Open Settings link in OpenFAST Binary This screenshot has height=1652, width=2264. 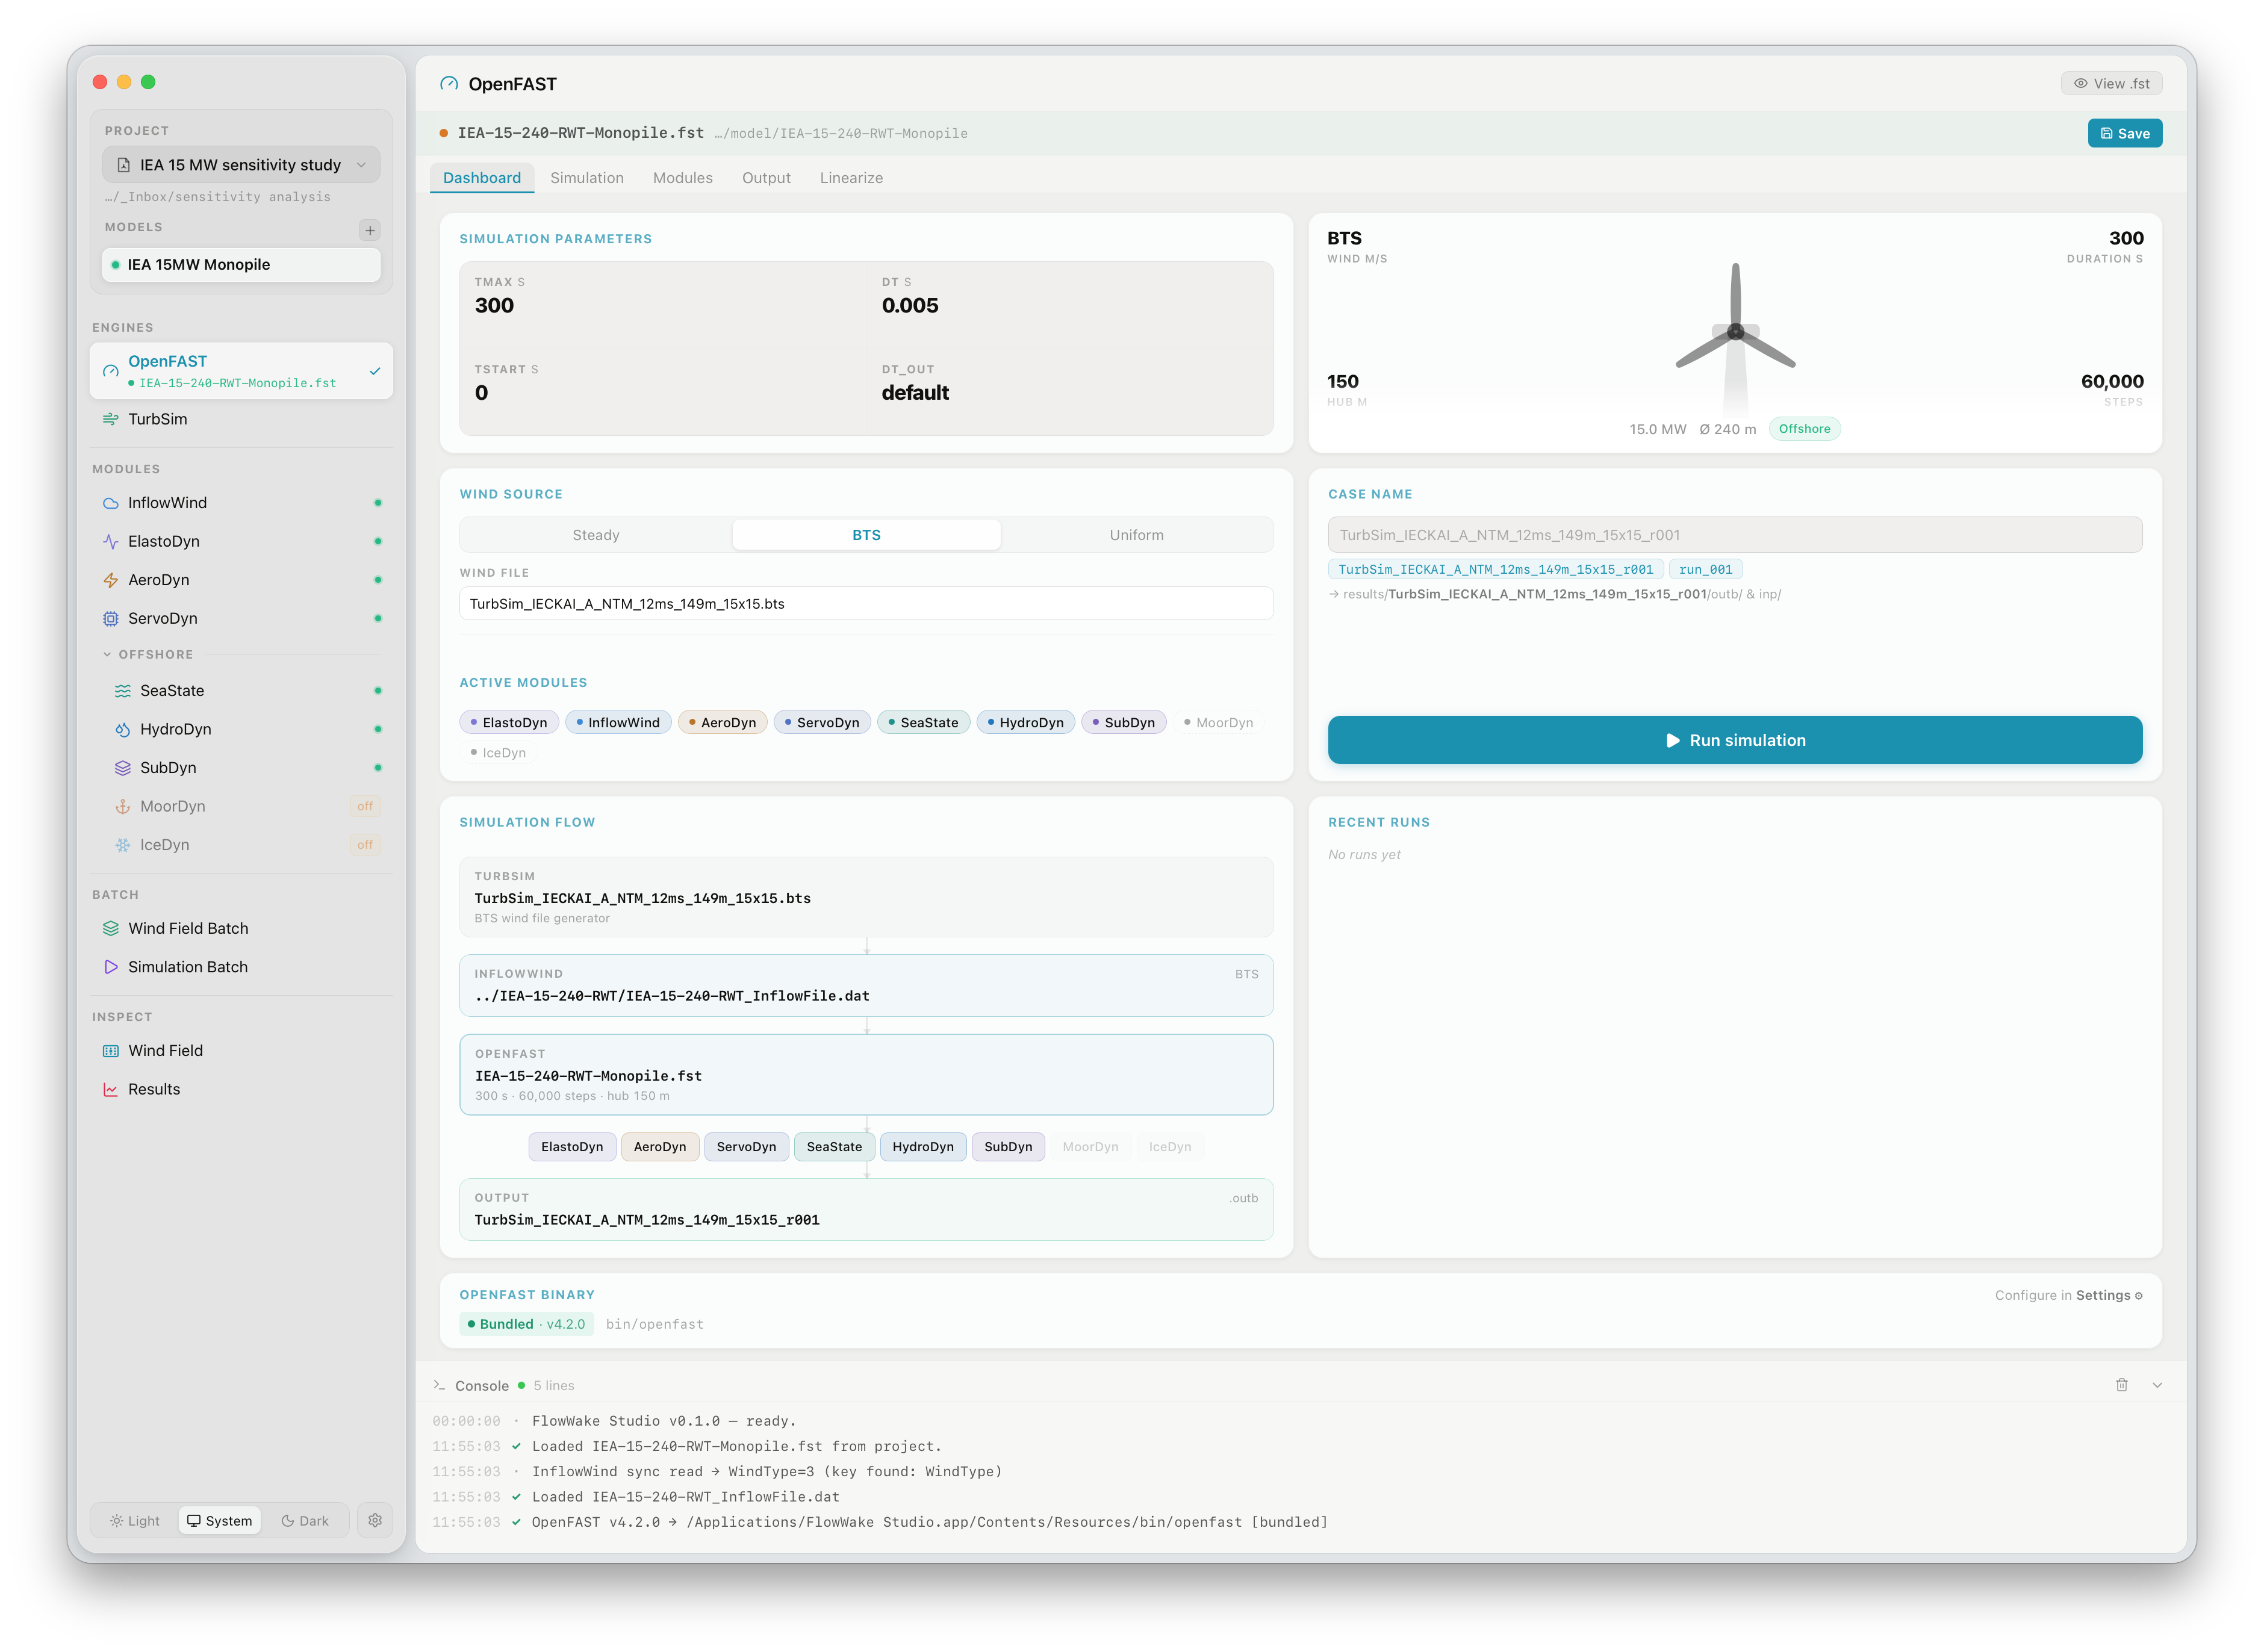2108,1295
